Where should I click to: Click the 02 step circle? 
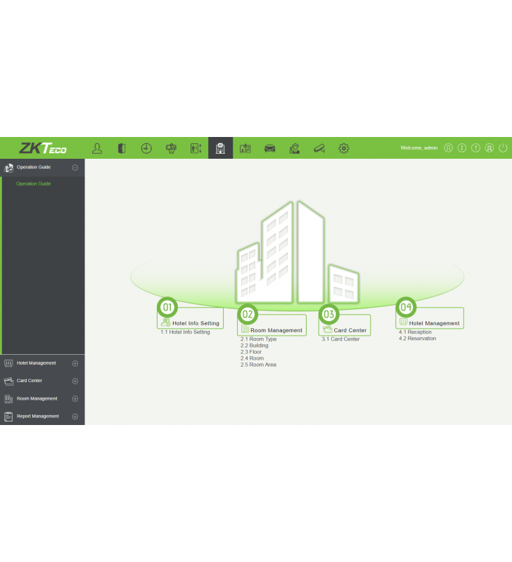click(248, 314)
